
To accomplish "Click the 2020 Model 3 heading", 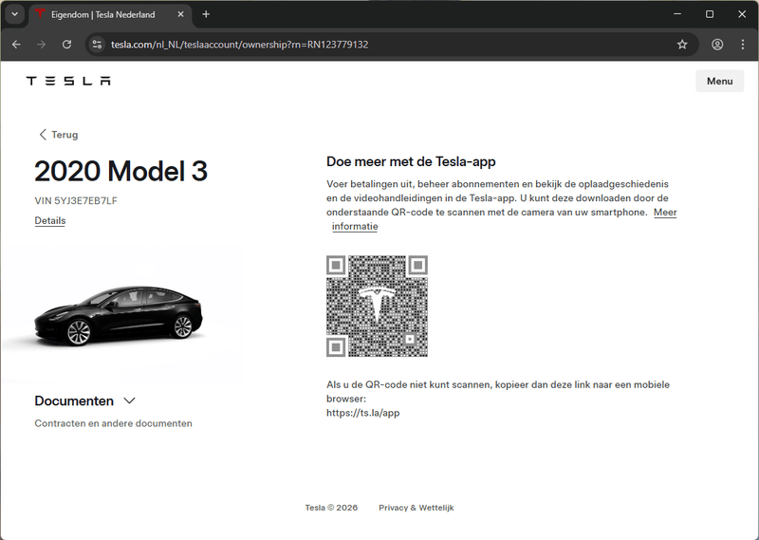I will click(121, 171).
